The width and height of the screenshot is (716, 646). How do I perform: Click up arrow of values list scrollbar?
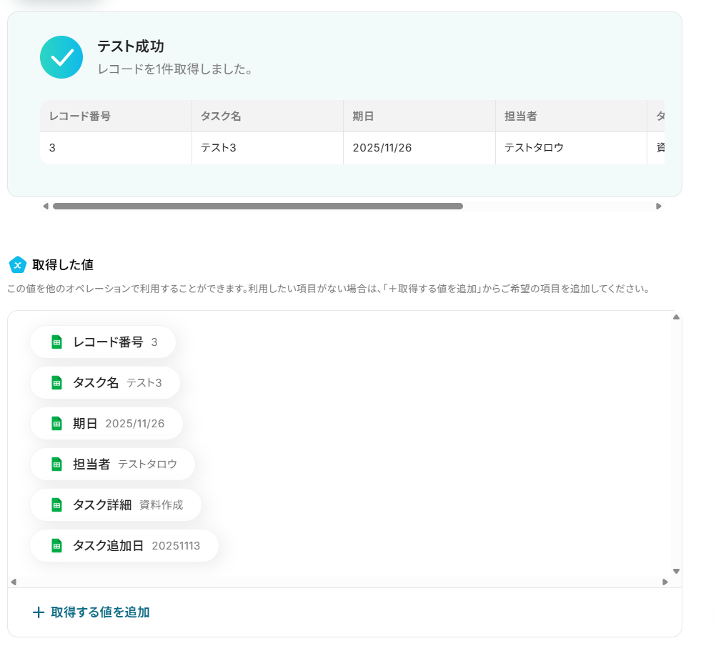click(676, 317)
